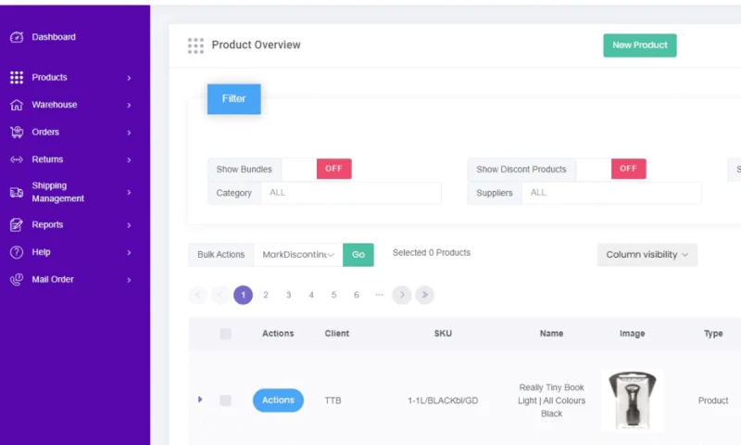Expand the Warehouse sidebar chevron

click(129, 105)
